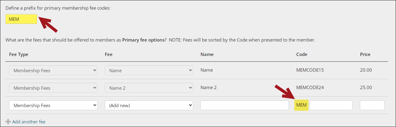
Task: Expand the (Add new) fee dropdown
Action: (149, 105)
